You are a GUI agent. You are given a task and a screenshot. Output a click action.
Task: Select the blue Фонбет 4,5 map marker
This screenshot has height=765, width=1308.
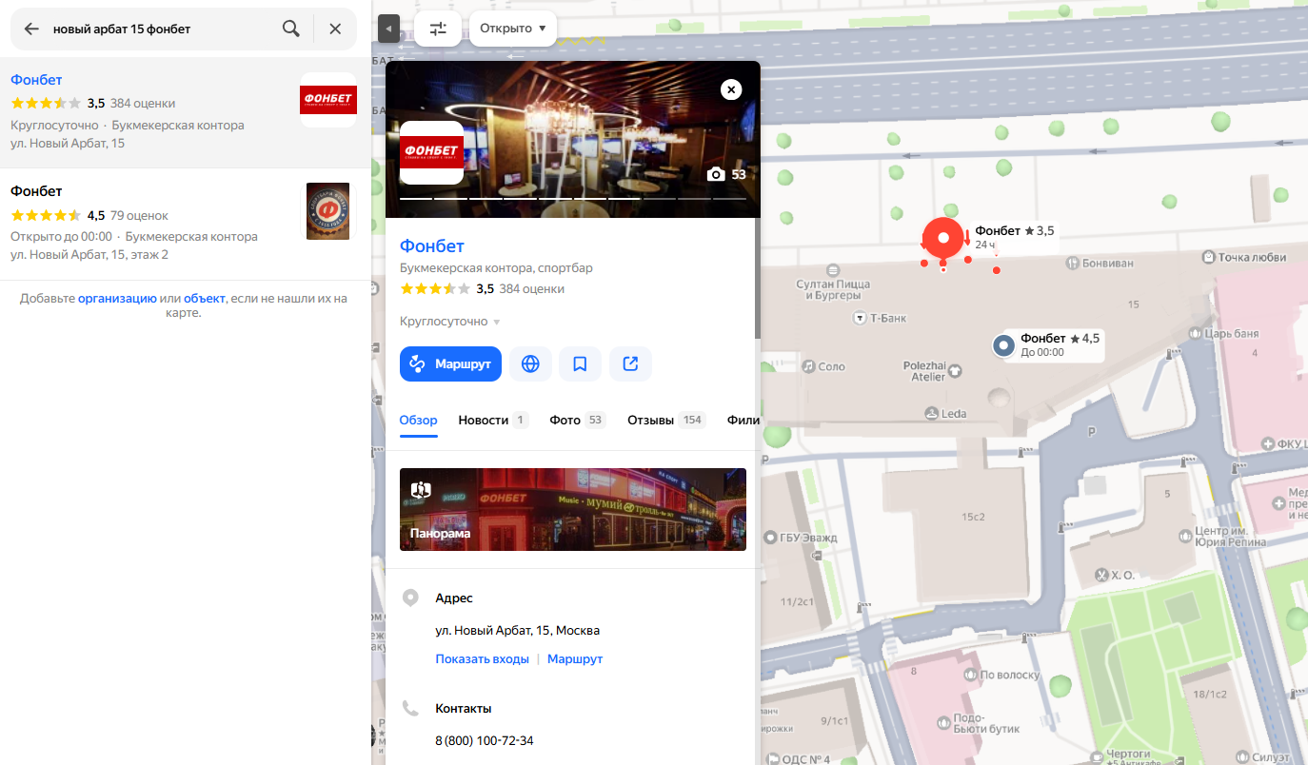(x=1002, y=345)
